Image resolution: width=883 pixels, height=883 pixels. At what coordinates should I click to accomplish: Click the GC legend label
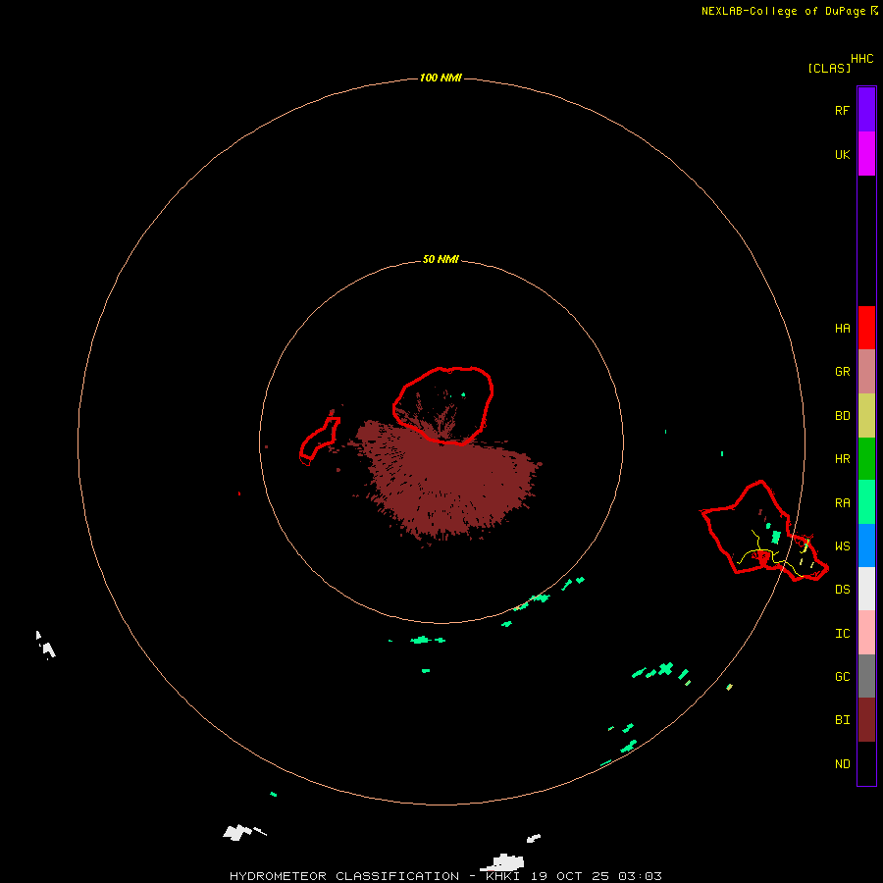842,677
